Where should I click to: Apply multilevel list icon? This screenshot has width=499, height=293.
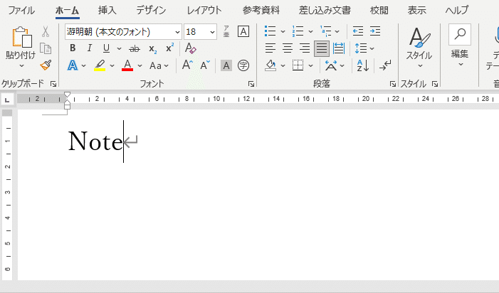(x=326, y=31)
